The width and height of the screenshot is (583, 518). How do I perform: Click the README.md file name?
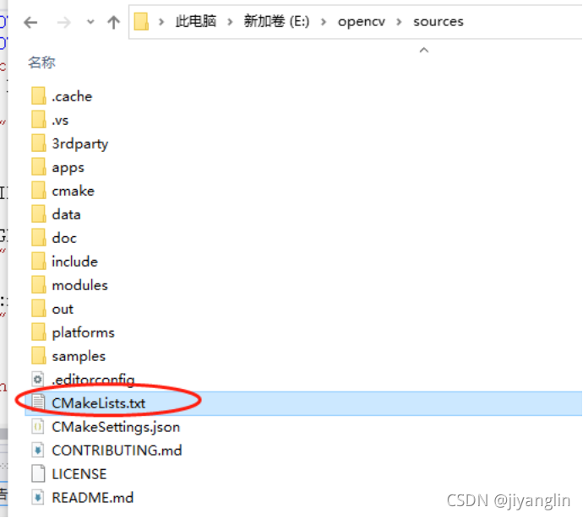(93, 498)
